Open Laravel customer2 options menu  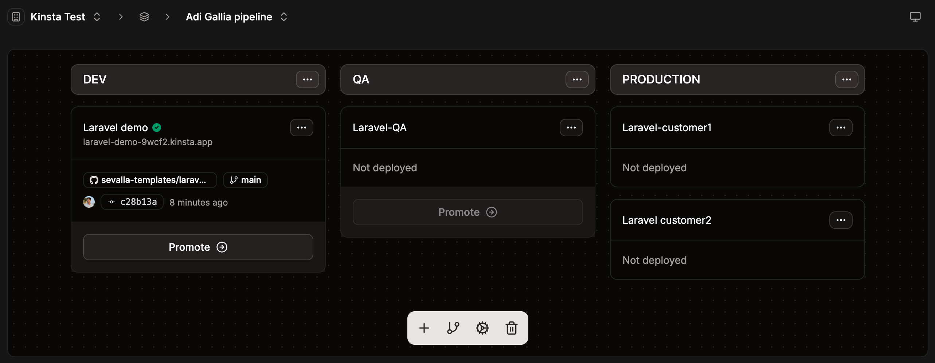(841, 220)
